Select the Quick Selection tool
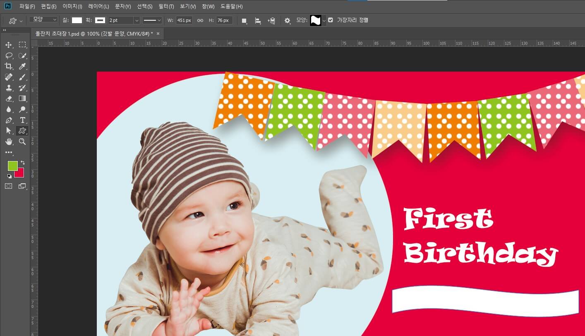 tap(22, 55)
